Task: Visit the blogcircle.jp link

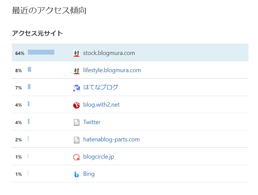Action: pyautogui.click(x=99, y=157)
